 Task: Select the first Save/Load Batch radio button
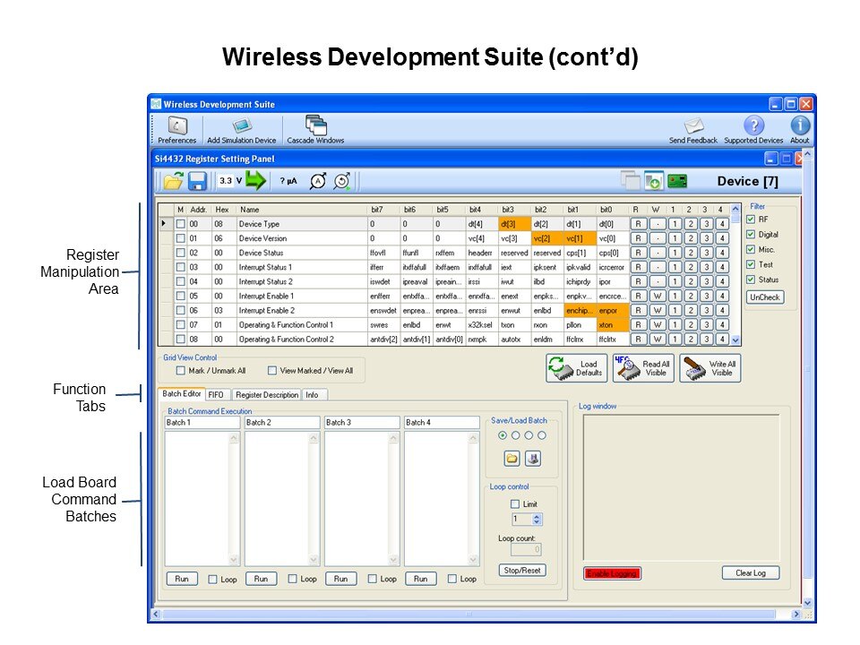click(502, 435)
